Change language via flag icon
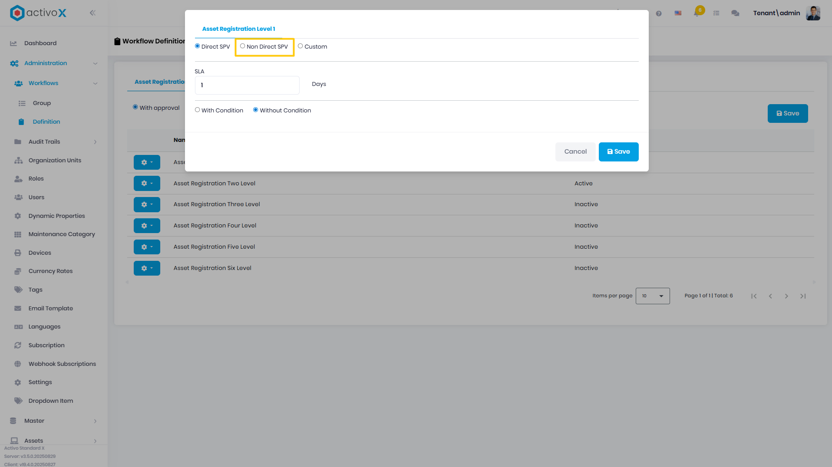The image size is (832, 467). (x=678, y=13)
